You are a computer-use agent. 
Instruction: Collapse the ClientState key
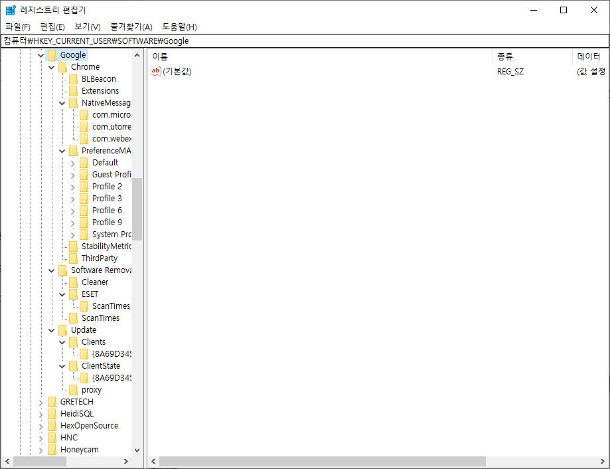(62, 366)
